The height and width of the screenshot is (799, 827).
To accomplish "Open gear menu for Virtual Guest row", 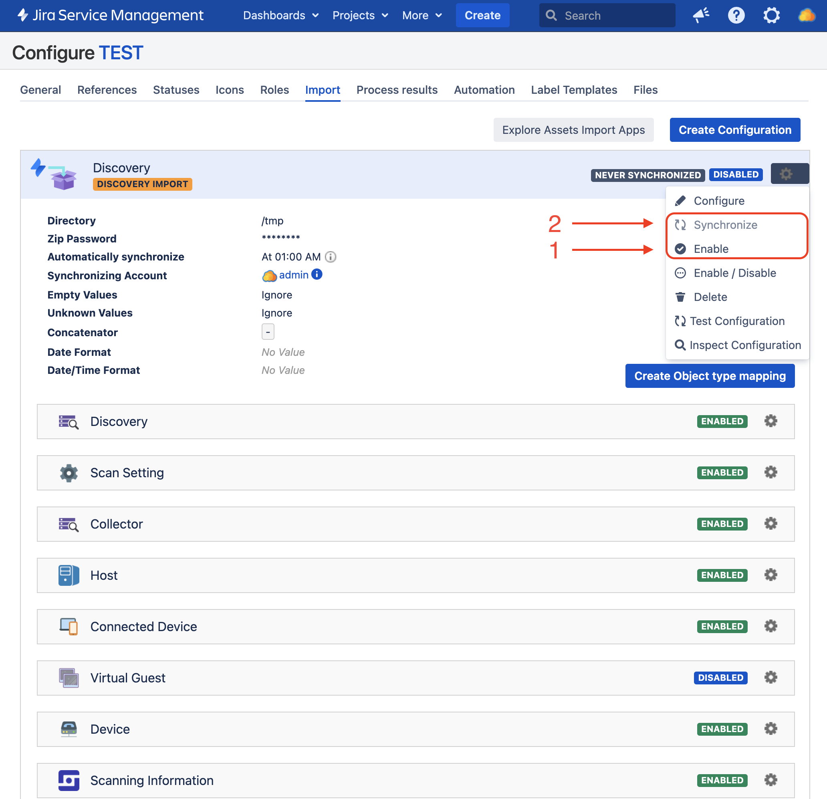I will [771, 678].
